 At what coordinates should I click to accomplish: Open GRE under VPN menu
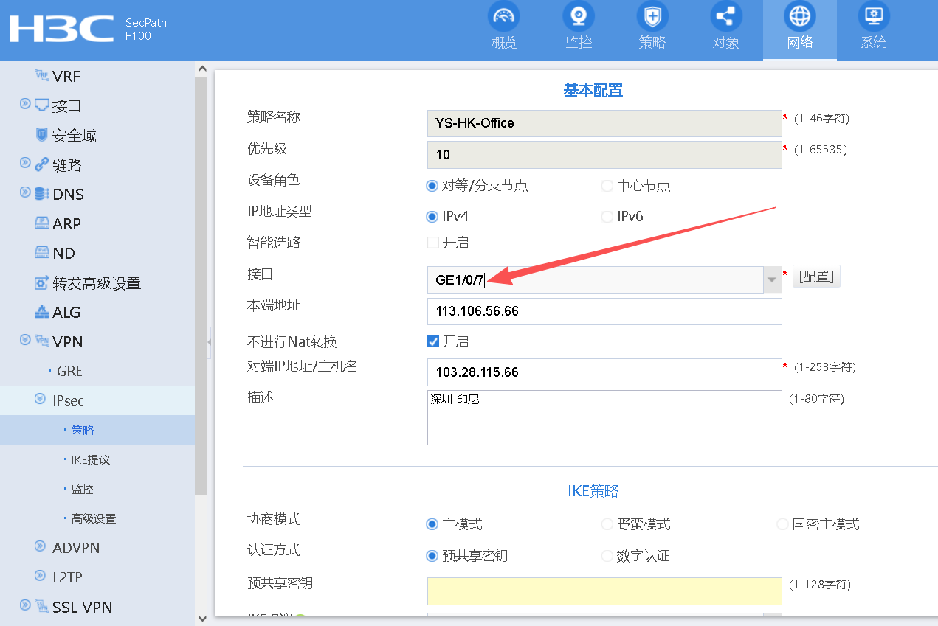click(x=69, y=371)
